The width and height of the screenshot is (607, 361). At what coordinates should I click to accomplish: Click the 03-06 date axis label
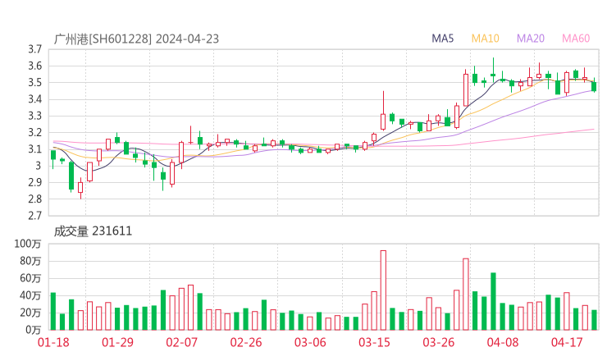310,342
